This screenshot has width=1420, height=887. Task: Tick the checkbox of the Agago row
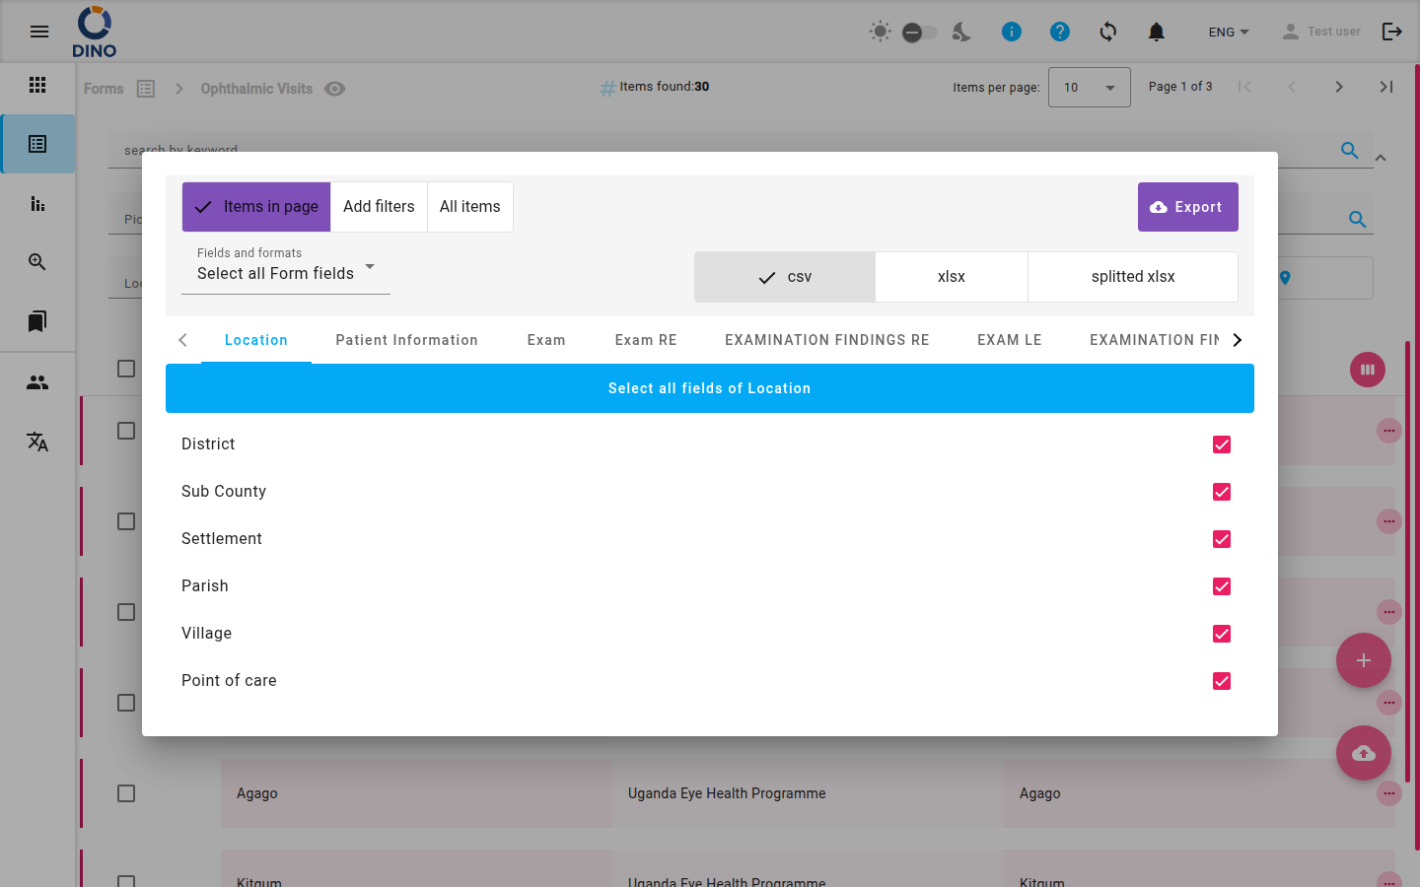click(126, 793)
